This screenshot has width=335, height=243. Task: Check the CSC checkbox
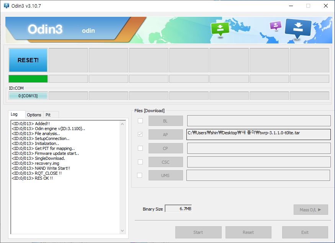point(141,162)
